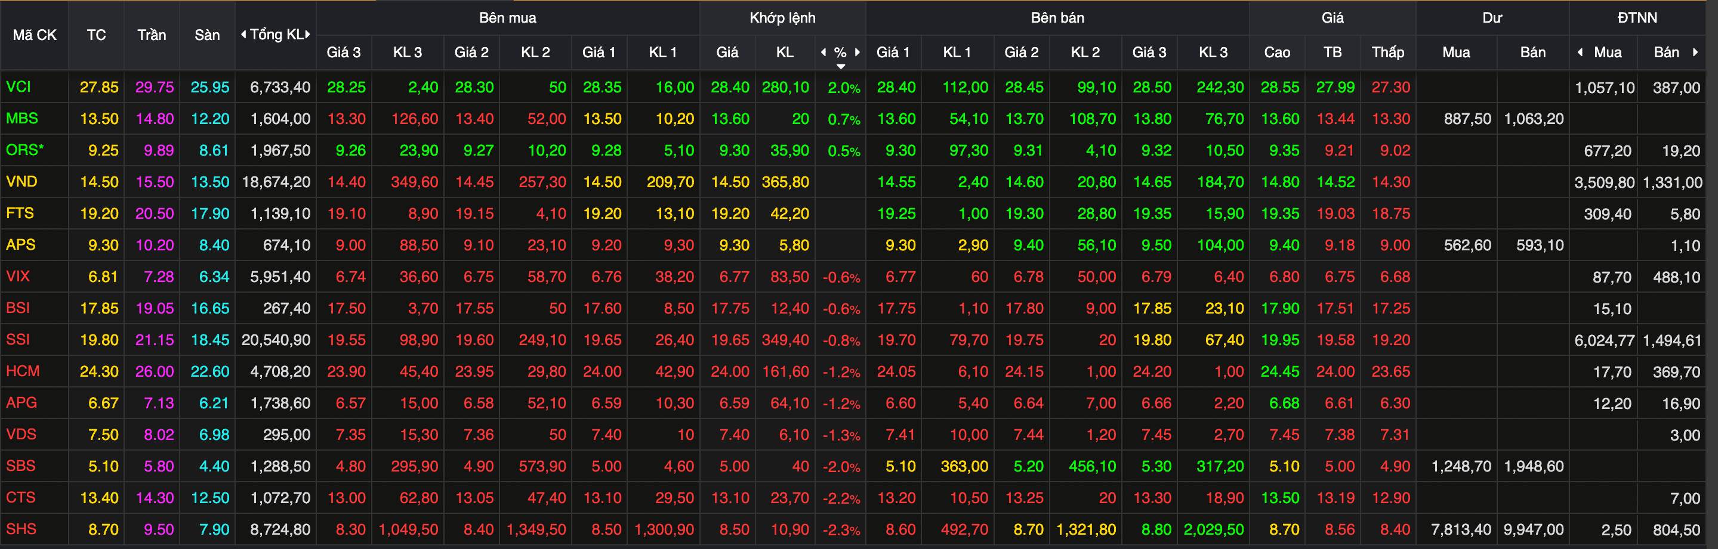1718x549 pixels.
Task: Click SHS surplus buy 7,813,40
Action: pyautogui.click(x=1461, y=530)
